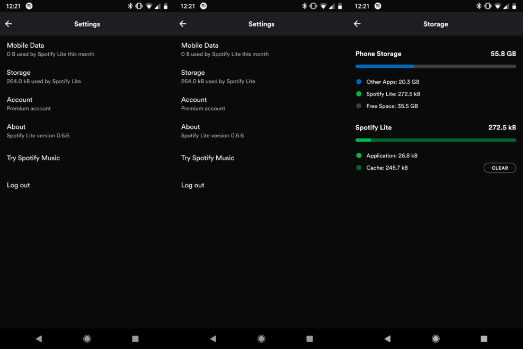Screen dimensions: 523x349
Task: Tap Android back button on middle screen
Action: click(214, 338)
